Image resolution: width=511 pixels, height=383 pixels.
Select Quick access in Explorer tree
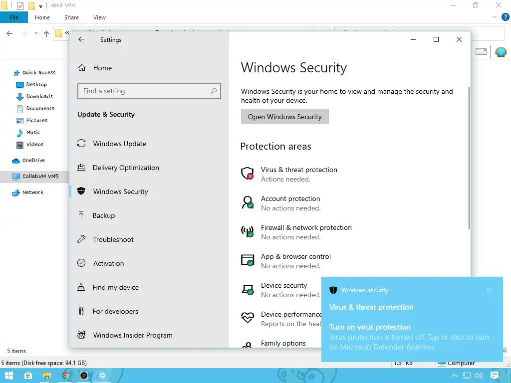[38, 73]
